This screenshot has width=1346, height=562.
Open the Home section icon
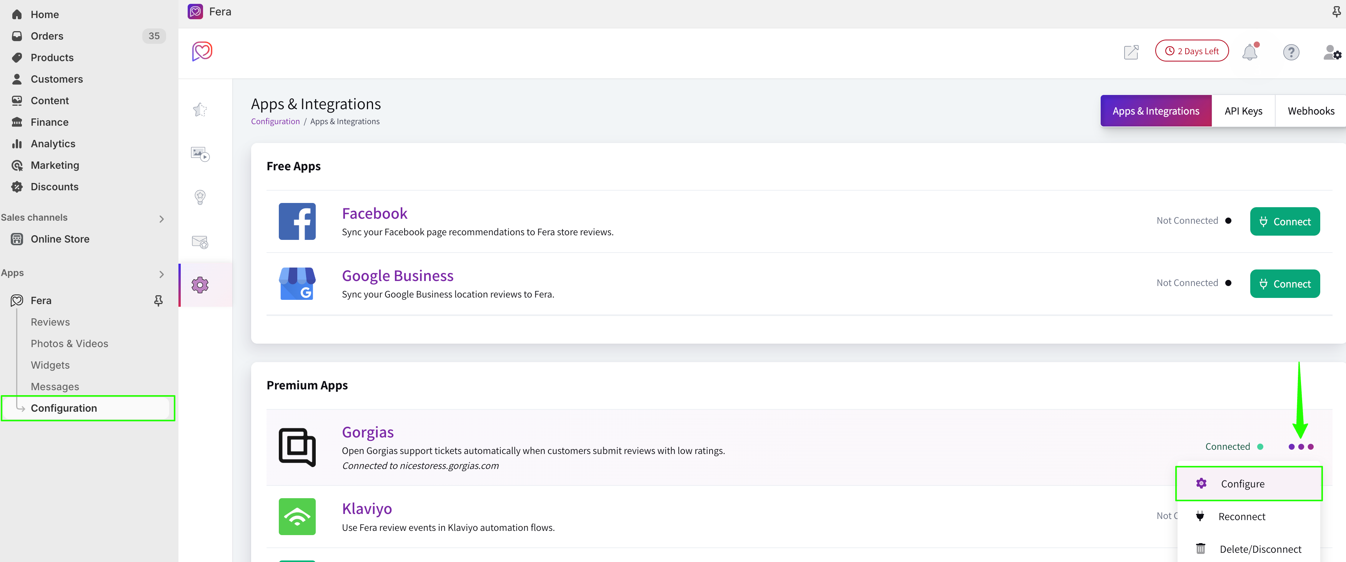click(x=17, y=14)
